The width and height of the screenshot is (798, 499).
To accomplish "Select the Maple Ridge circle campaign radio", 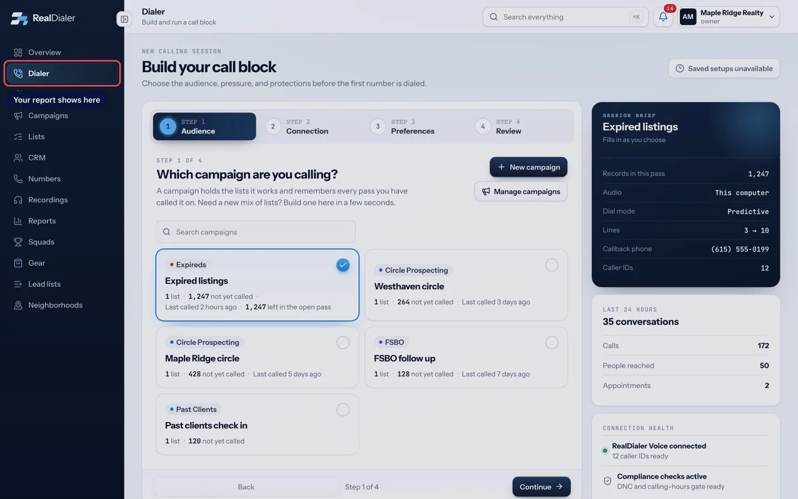I will point(343,343).
